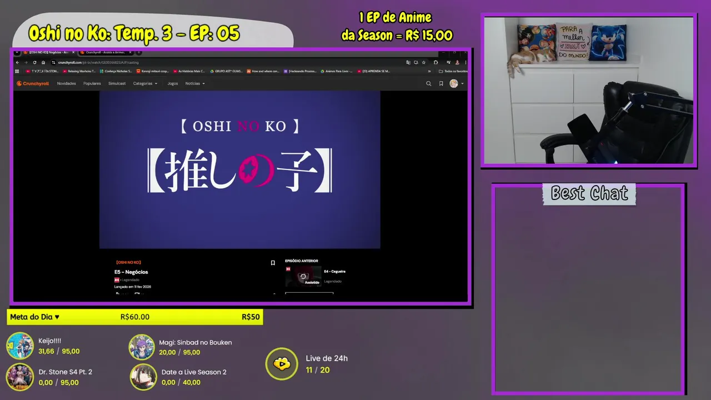Add episode to watchlist via bookmark below video
The width and height of the screenshot is (711, 400).
[x=273, y=263]
